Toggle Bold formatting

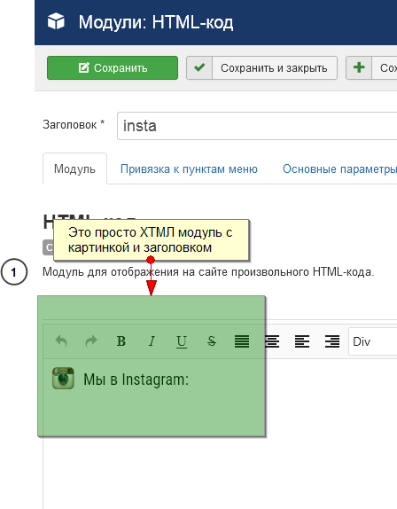pyautogui.click(x=121, y=341)
